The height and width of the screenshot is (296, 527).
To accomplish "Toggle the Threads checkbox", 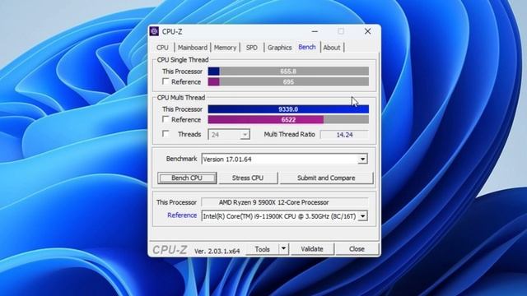I will pyautogui.click(x=166, y=134).
